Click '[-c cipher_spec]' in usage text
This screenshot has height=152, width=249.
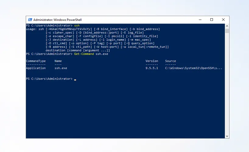(60, 32)
